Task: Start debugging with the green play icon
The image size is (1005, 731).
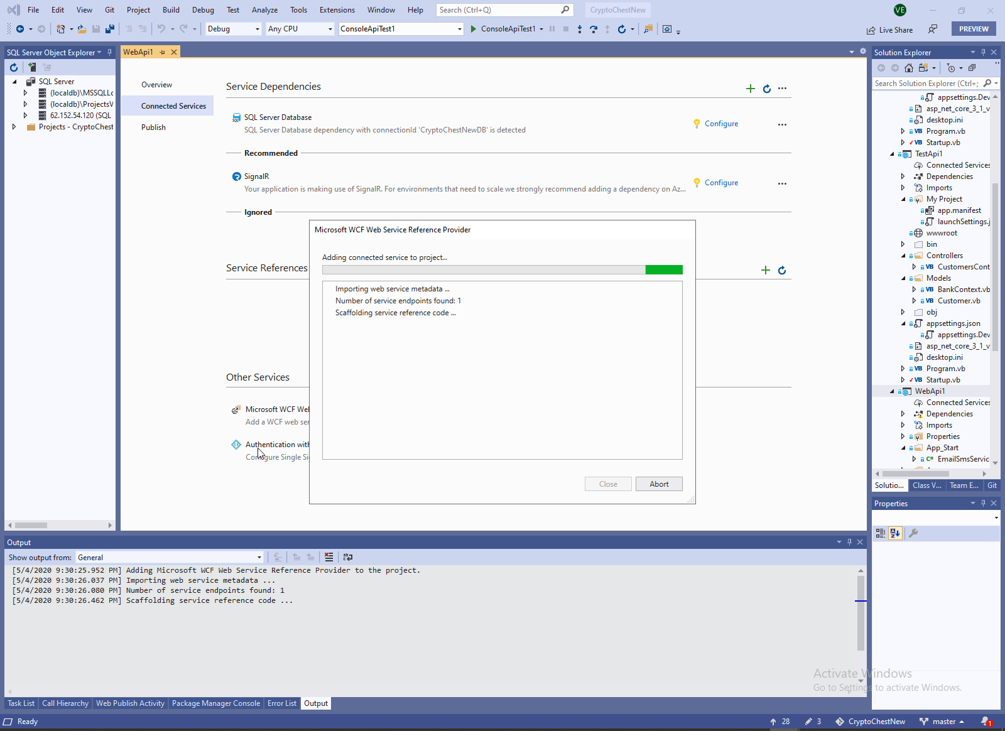Action: (473, 29)
